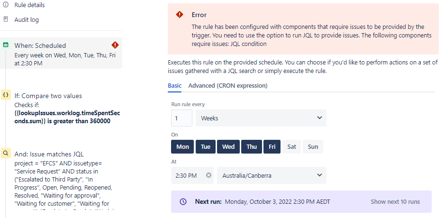Click the red error icon on Scheduled trigger

point(115,45)
